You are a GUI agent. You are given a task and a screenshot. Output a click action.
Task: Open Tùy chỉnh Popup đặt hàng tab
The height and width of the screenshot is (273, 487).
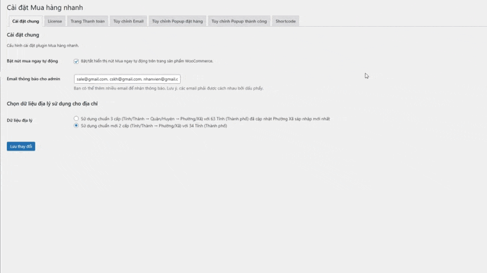tap(177, 21)
